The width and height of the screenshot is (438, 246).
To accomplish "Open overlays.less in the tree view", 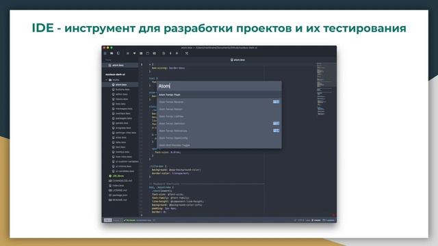I will [x=121, y=113].
